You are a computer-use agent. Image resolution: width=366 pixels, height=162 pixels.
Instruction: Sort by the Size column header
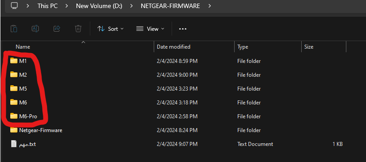[x=309, y=47]
